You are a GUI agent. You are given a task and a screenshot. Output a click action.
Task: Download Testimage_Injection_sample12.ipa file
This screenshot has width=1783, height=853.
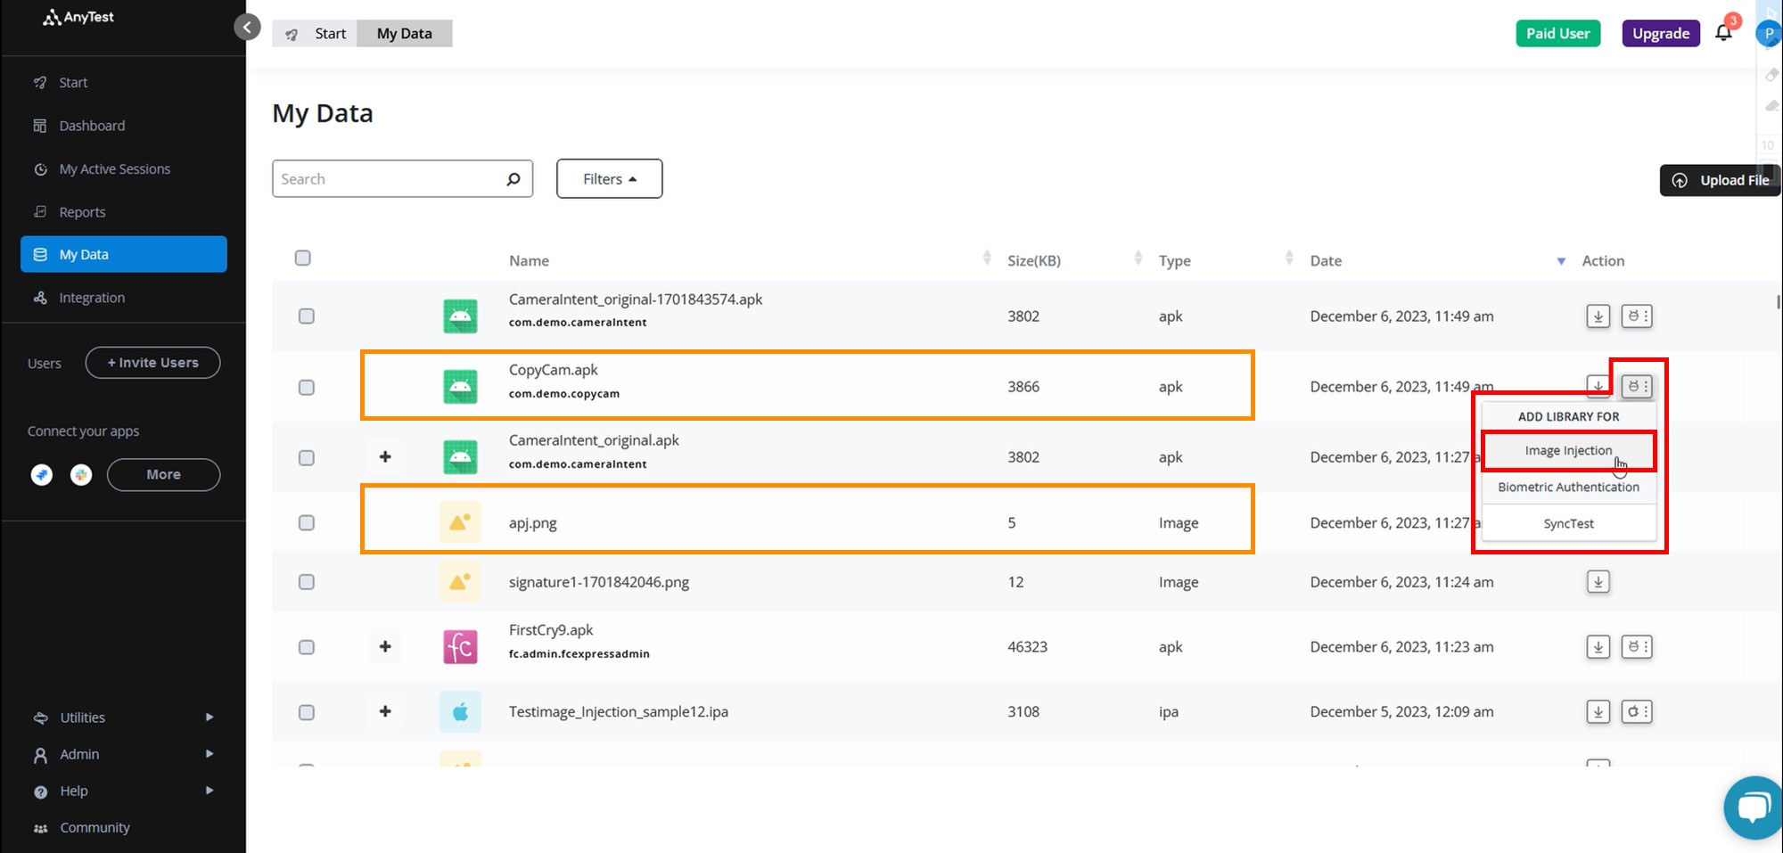coord(1598,712)
